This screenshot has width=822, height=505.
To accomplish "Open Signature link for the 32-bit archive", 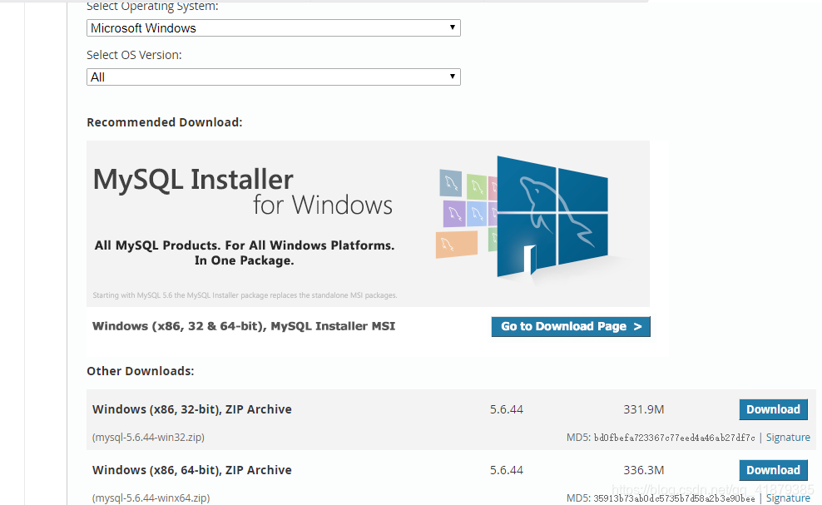I will (788, 438).
